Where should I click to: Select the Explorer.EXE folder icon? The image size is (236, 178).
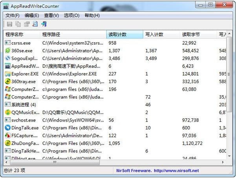pos(7,74)
